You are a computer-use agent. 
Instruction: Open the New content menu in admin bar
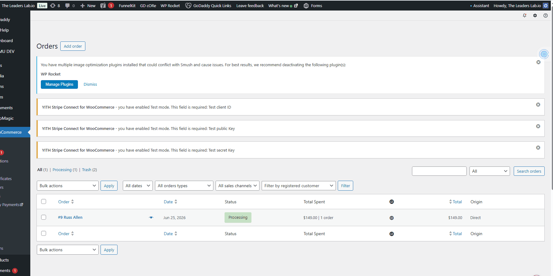(88, 6)
